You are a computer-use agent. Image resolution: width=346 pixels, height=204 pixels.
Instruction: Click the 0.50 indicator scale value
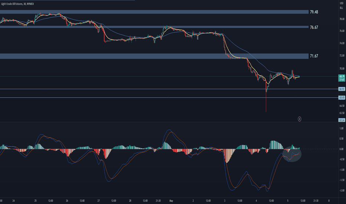point(342,139)
